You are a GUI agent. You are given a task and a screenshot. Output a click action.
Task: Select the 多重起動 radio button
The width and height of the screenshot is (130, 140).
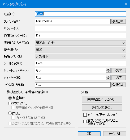click(x=10, y=98)
